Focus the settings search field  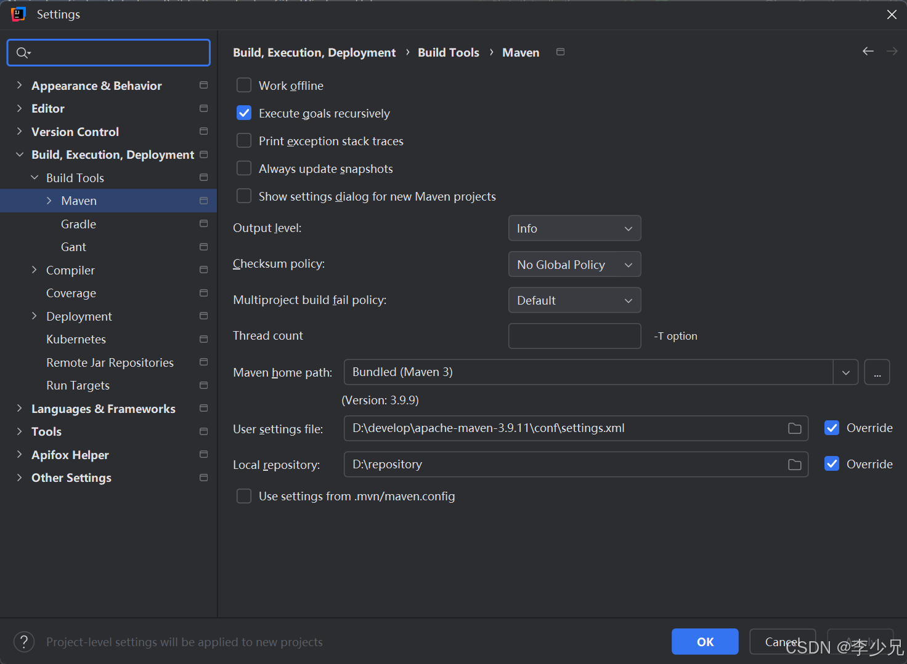click(x=108, y=53)
